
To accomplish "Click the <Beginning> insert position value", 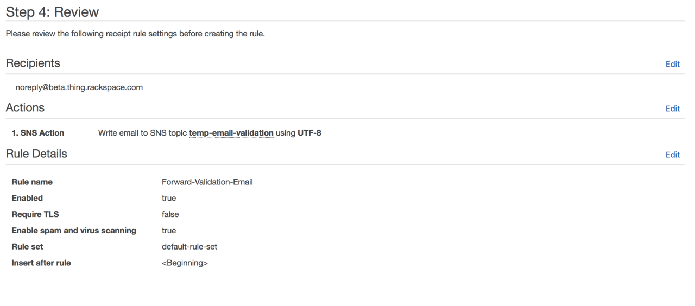I will coord(185,263).
